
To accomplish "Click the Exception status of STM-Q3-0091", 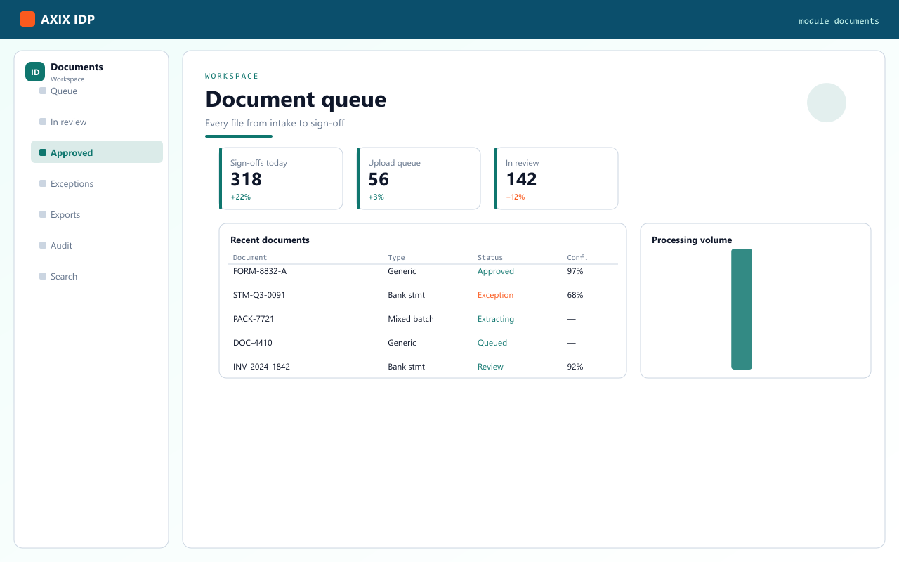I will (495, 295).
